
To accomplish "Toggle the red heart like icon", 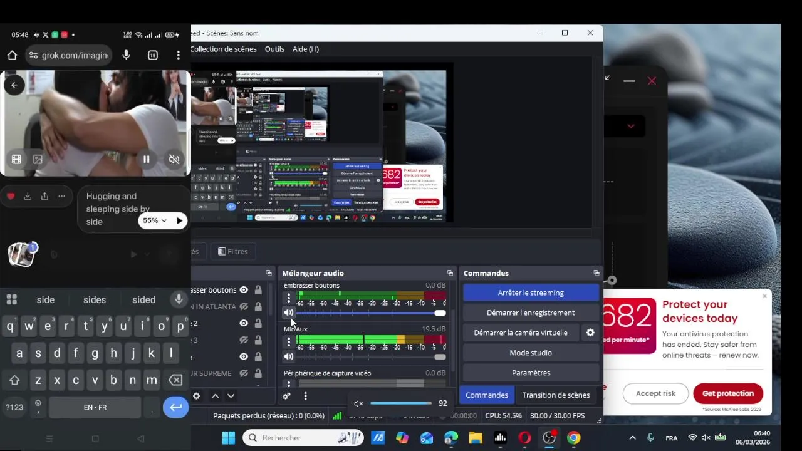I will coord(11,196).
